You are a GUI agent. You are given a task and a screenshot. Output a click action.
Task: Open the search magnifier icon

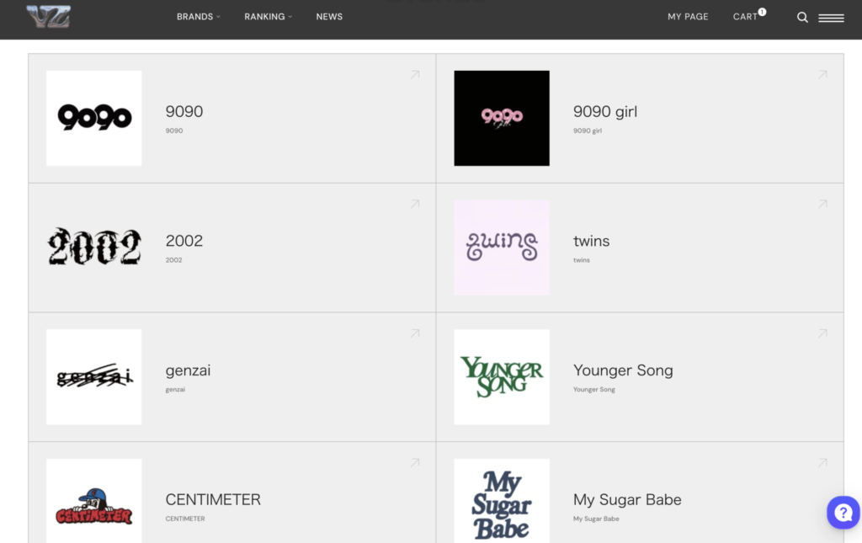[802, 18]
